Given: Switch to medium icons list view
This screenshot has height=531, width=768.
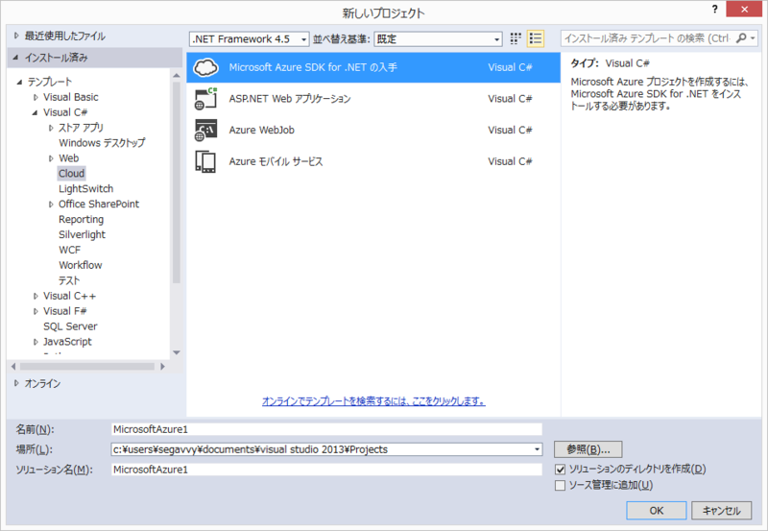Looking at the screenshot, I should [536, 38].
